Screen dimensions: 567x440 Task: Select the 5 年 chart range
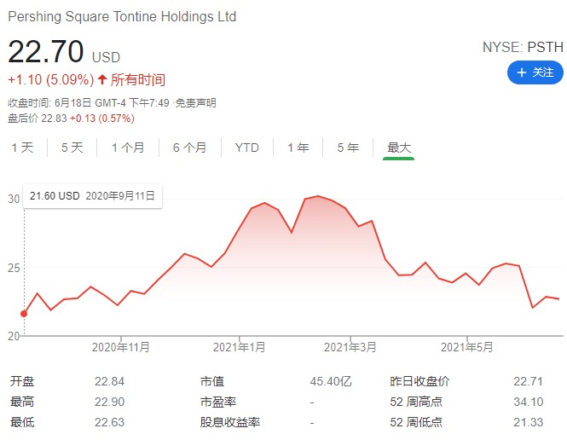click(x=348, y=148)
